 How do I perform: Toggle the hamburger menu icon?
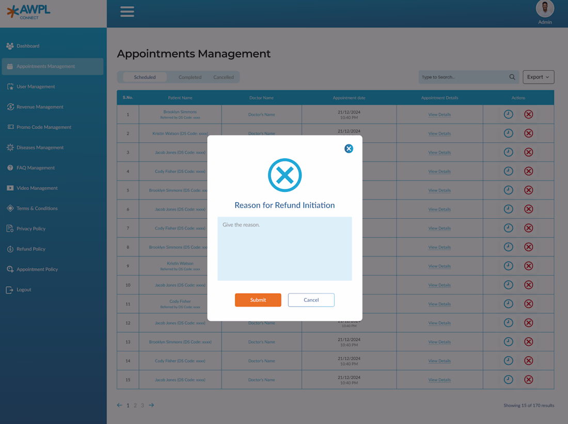coord(127,11)
